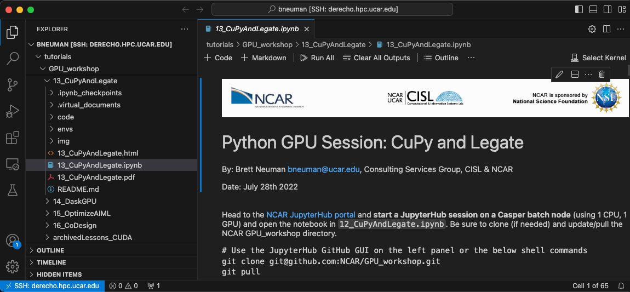Open the NCAR JupyterHub portal link
Image resolution: width=630 pixels, height=292 pixels.
(x=311, y=215)
